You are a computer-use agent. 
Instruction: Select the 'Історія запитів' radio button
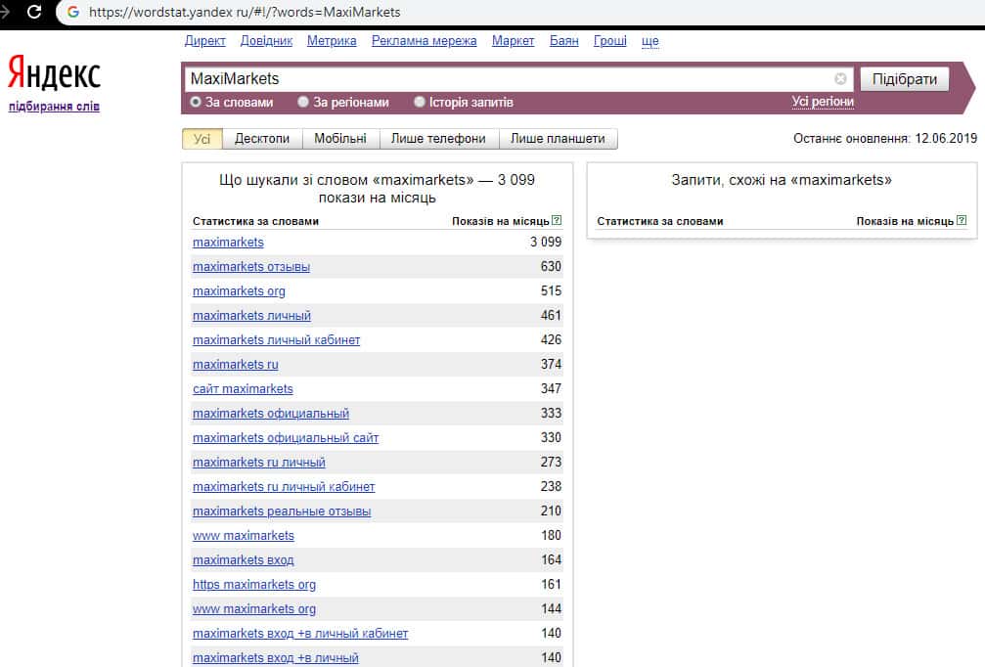[x=420, y=102]
